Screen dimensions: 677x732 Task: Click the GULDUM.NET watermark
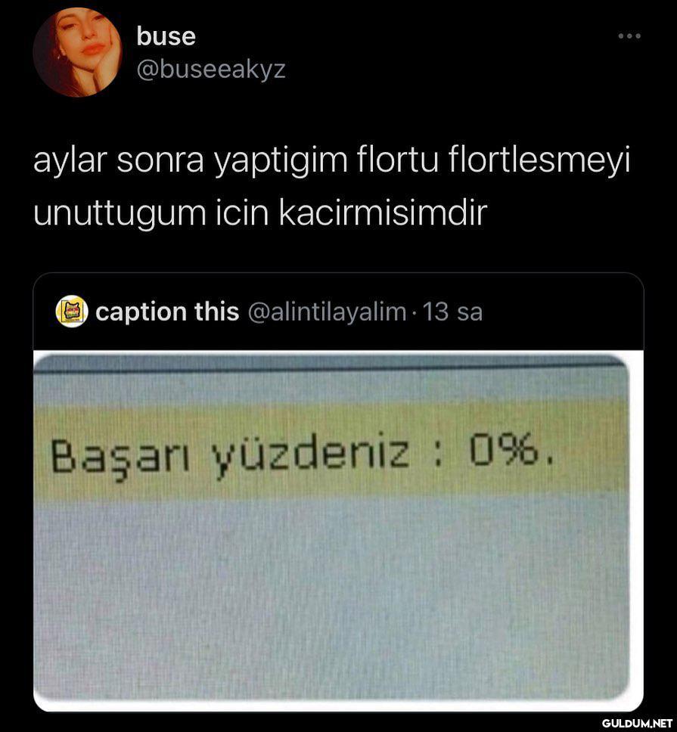638,723
